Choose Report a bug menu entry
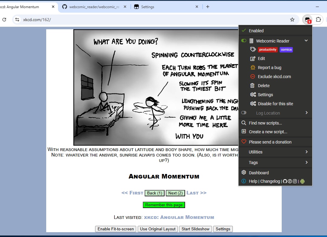 click(x=269, y=68)
